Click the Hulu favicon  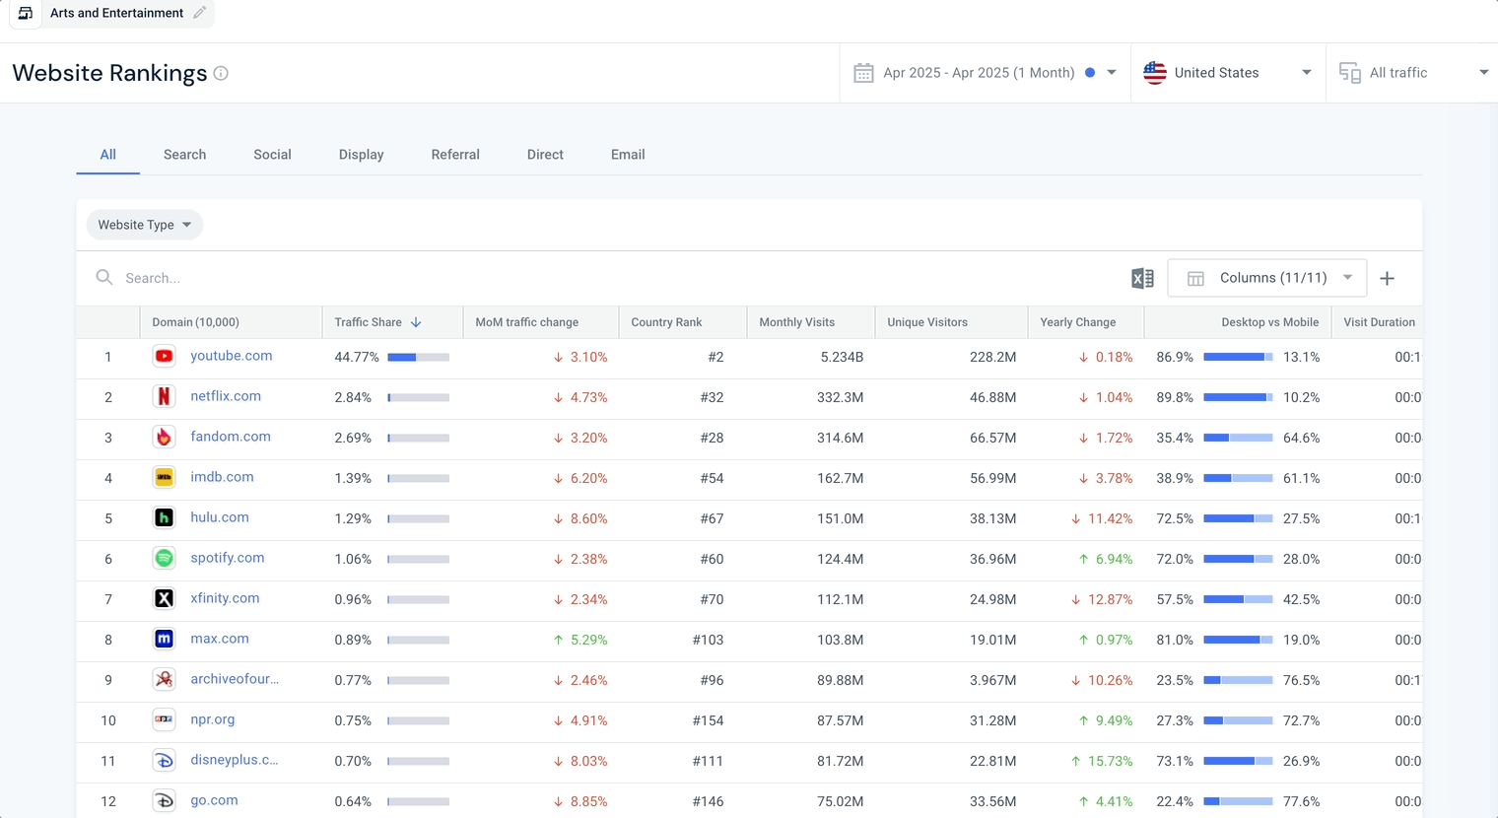[x=165, y=517]
